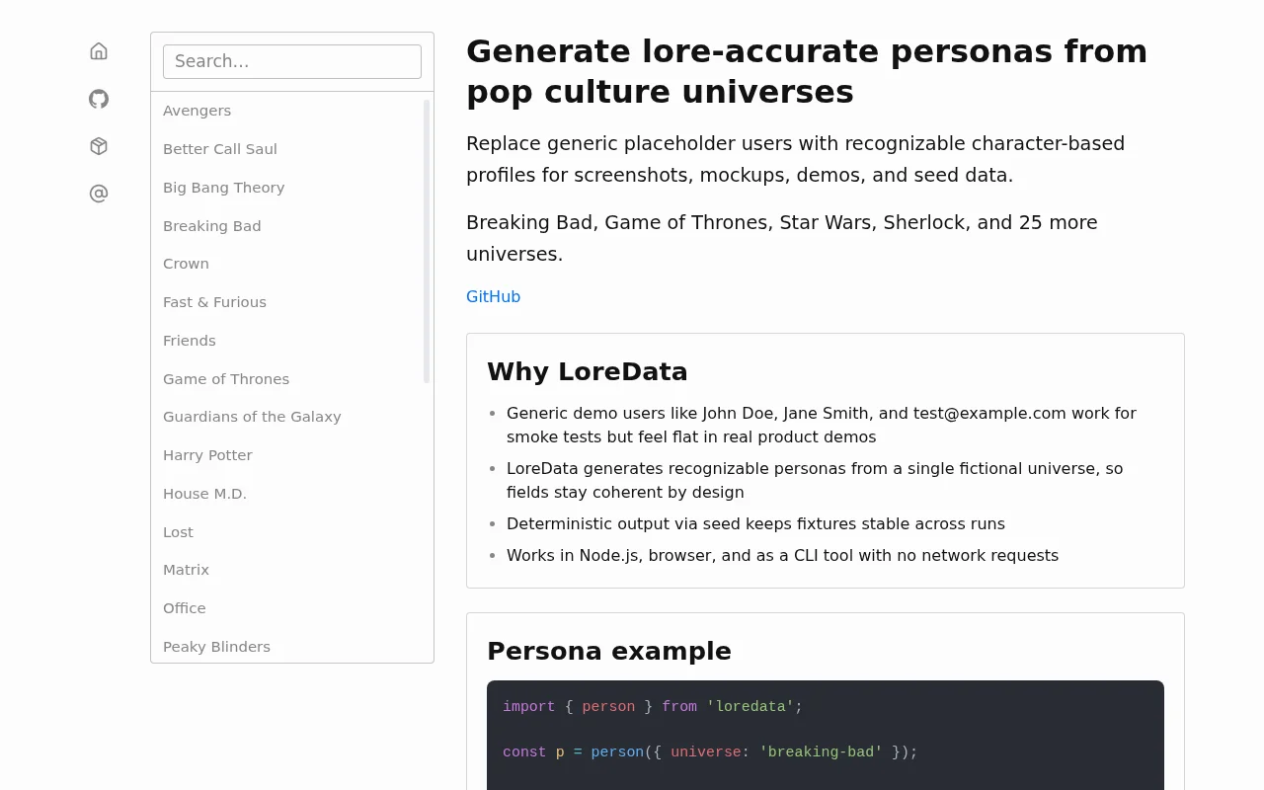Open the package box icon
This screenshot has height=790, width=1264.
coord(99,146)
